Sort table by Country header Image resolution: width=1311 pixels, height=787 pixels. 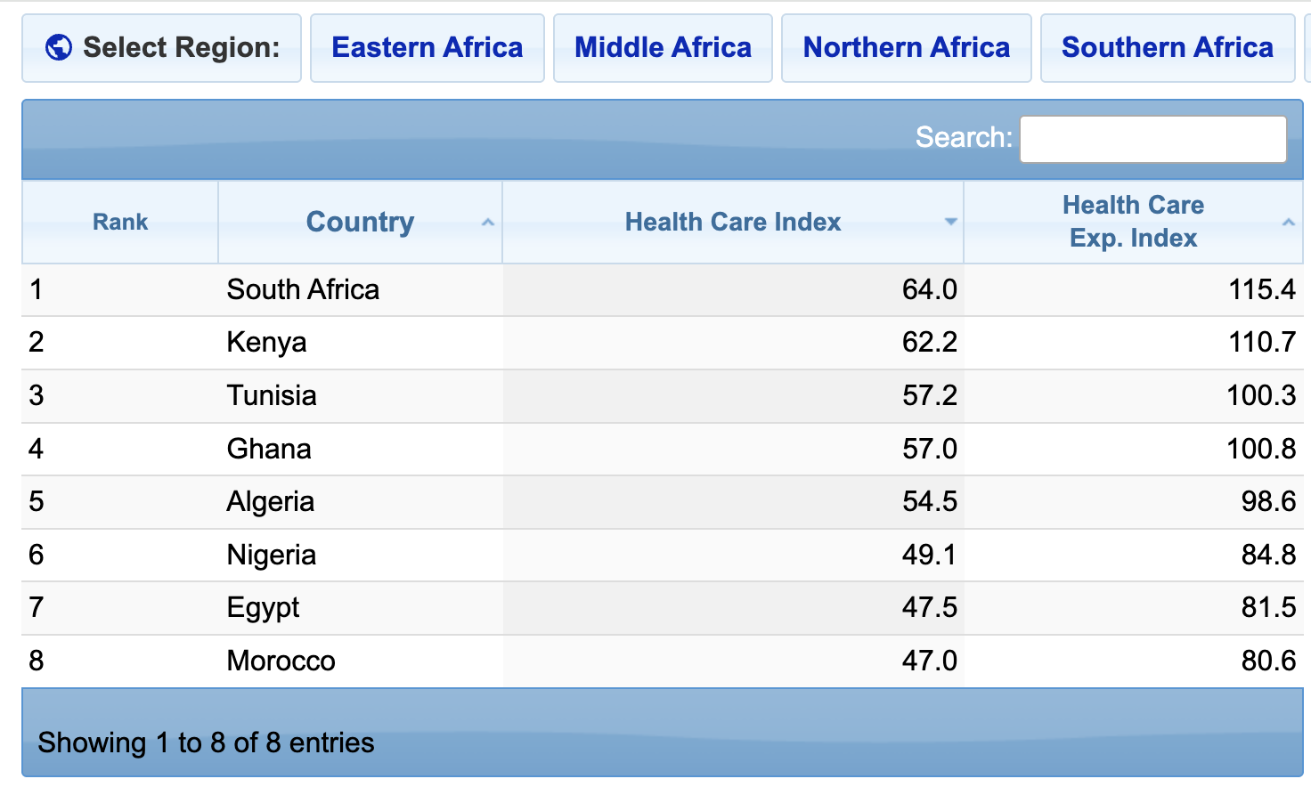click(360, 222)
